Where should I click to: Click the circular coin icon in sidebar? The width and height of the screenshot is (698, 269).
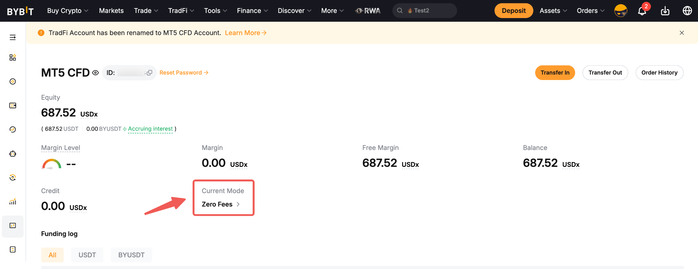point(13,81)
